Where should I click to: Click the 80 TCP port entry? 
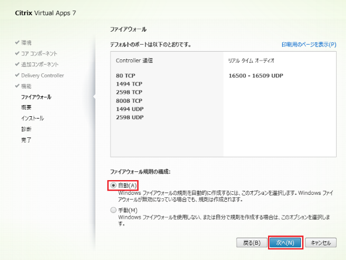coord(125,76)
